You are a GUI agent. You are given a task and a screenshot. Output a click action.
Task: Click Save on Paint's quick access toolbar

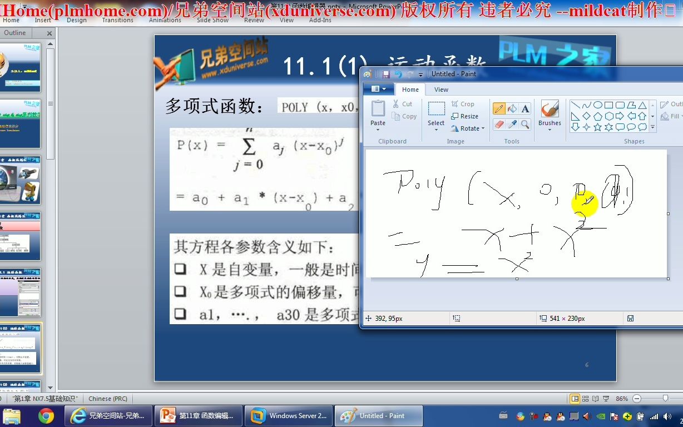coord(385,73)
